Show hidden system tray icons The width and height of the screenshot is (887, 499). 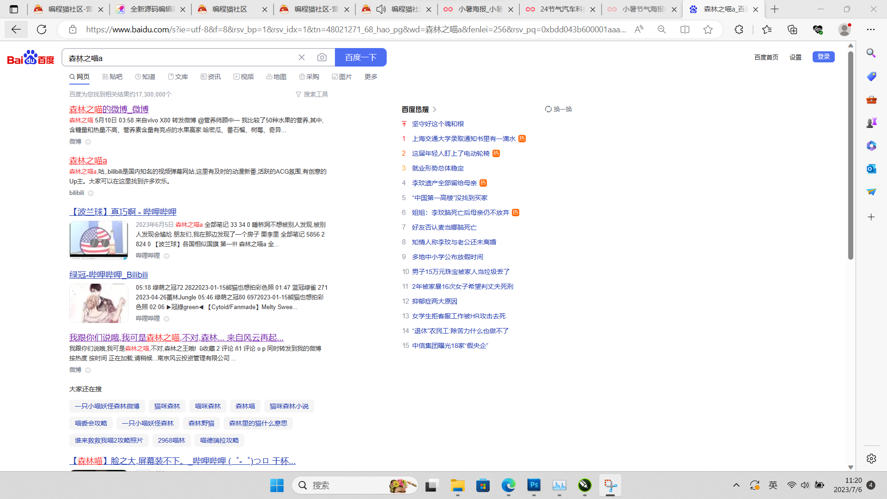tap(736, 485)
